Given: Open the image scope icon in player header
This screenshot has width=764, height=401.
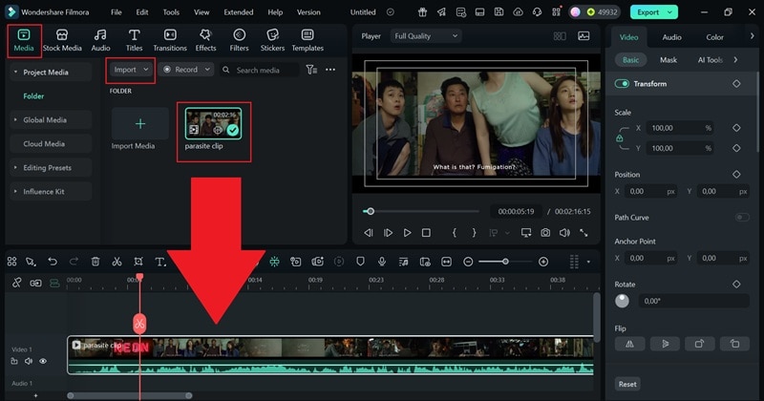Looking at the screenshot, I should [x=584, y=36].
